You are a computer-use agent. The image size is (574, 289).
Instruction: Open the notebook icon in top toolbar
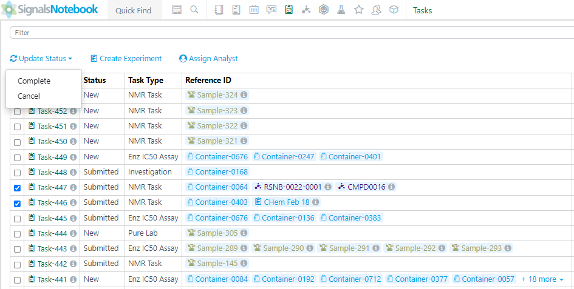[x=219, y=10]
